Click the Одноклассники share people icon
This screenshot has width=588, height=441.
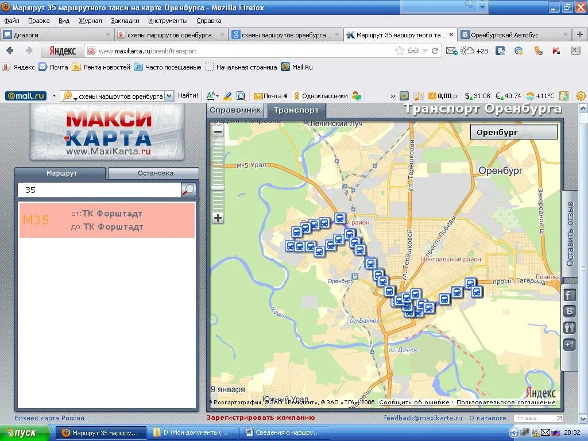tap(569, 328)
